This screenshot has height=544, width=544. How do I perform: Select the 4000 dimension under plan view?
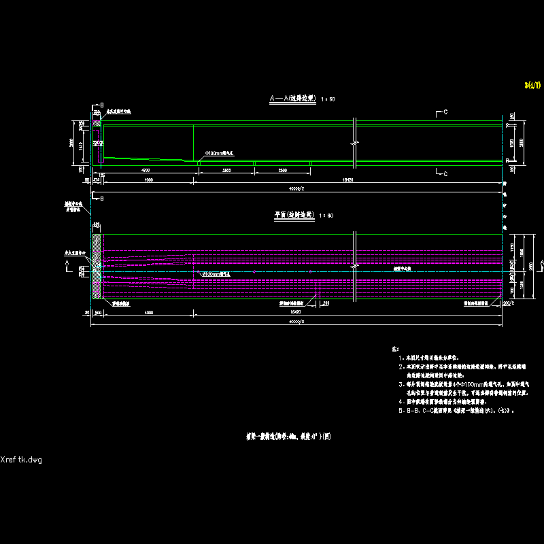(x=148, y=313)
